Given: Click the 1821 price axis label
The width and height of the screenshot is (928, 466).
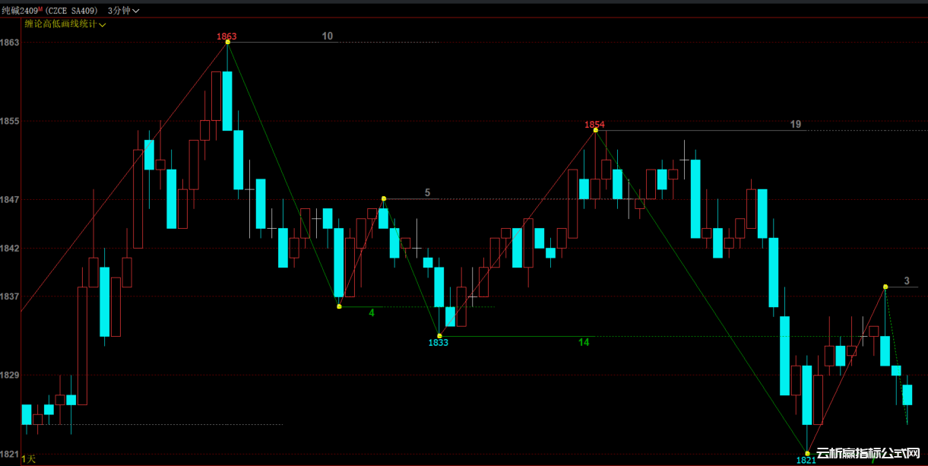Looking at the screenshot, I should pyautogui.click(x=10, y=453).
